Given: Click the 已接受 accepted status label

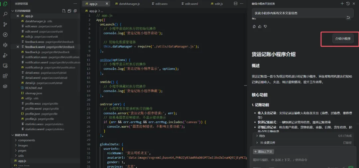Looking at the screenshot, I should (x=347, y=143).
